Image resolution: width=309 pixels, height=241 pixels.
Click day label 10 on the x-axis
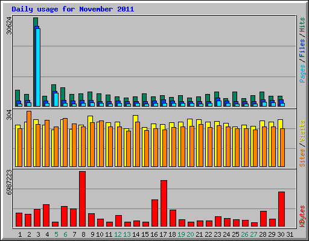[x=100, y=234]
